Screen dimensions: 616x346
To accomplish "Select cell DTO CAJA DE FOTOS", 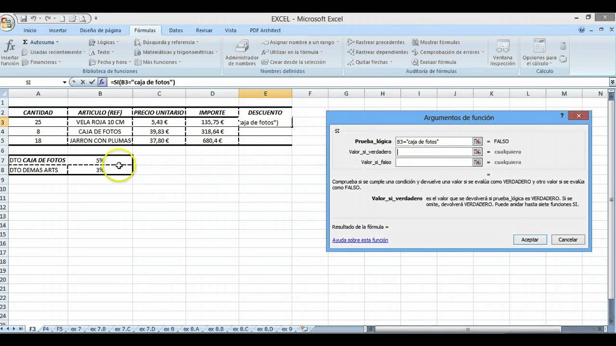I will tap(38, 160).
